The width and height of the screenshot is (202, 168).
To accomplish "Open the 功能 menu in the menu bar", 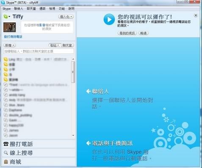I will tap(62, 9).
